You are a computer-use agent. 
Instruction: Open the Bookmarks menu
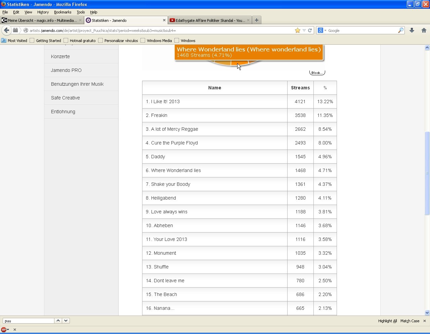coord(62,12)
